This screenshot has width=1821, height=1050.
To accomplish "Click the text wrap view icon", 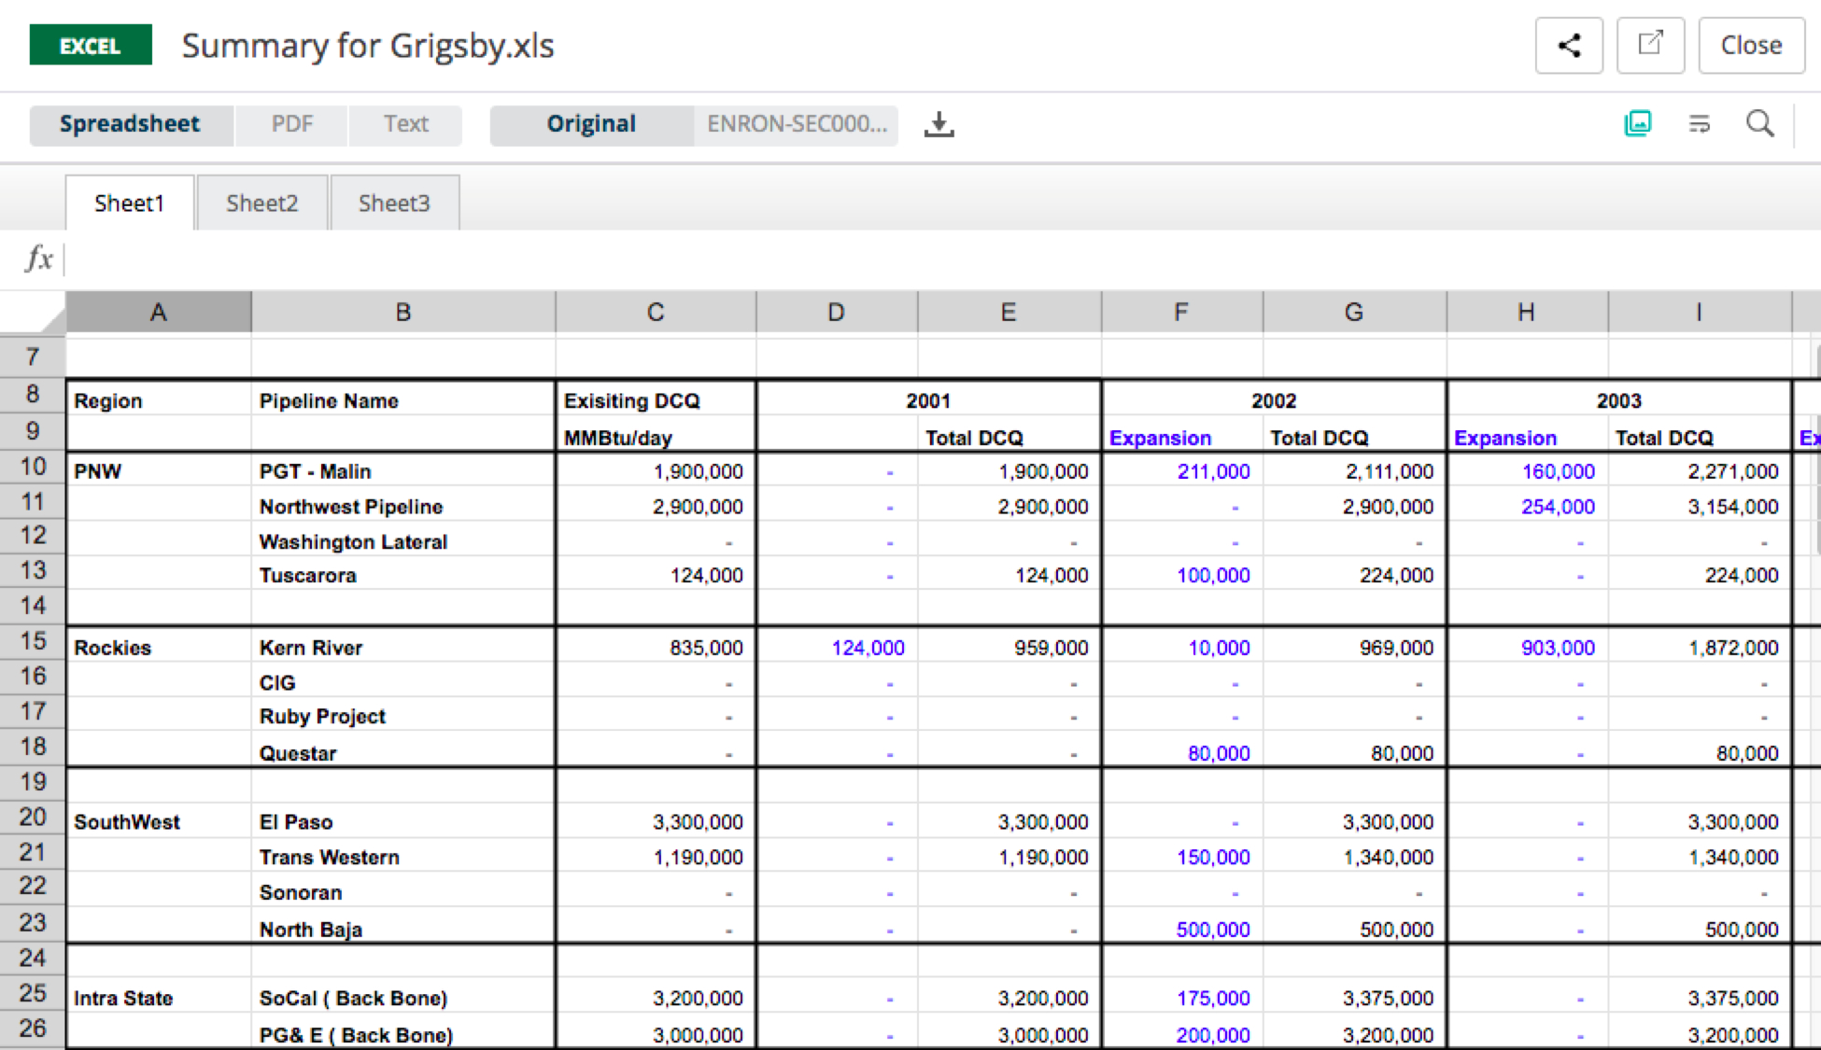I will (x=1700, y=123).
